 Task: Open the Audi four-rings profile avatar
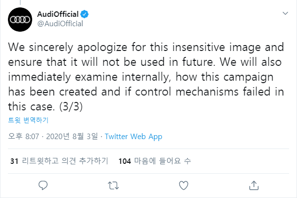point(20,19)
